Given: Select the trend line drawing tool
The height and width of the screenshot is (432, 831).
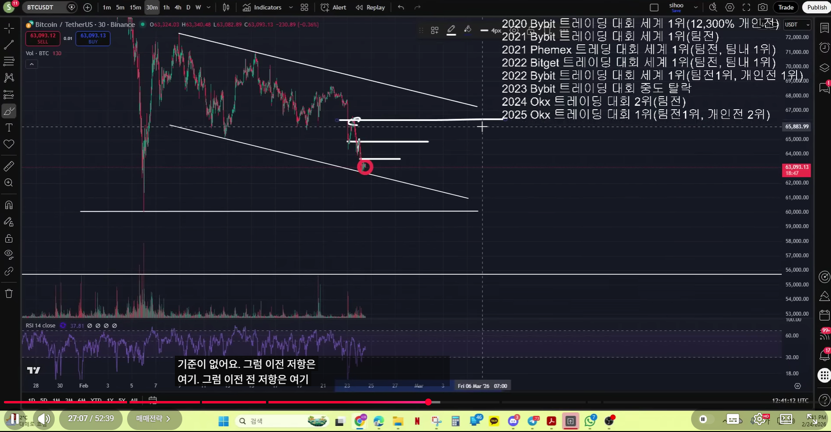Looking at the screenshot, I should point(9,45).
